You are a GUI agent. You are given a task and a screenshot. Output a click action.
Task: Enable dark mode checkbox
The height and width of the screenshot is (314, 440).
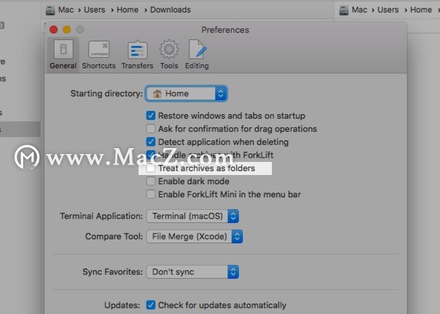[150, 181]
